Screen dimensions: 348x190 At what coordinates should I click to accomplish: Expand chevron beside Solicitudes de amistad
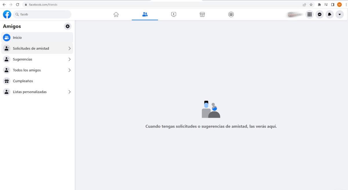[x=69, y=48]
